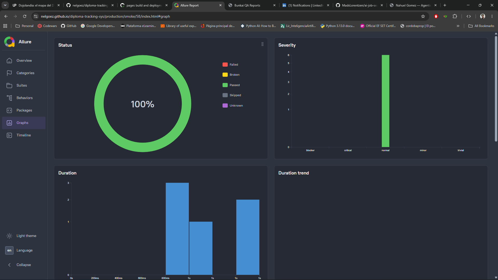Open the developer code extension icon
The width and height of the screenshot is (498, 280).
[x=469, y=16]
